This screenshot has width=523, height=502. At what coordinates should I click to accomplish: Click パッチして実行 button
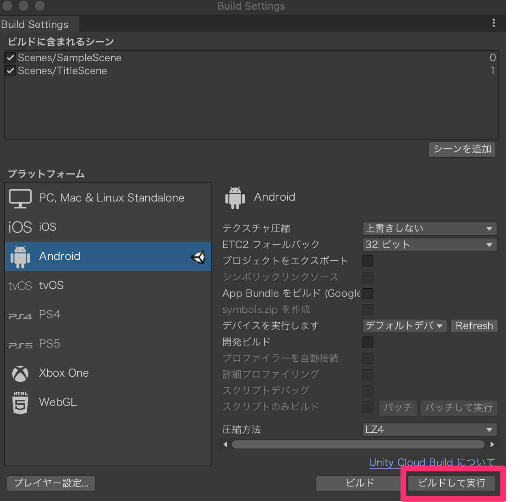(459, 408)
